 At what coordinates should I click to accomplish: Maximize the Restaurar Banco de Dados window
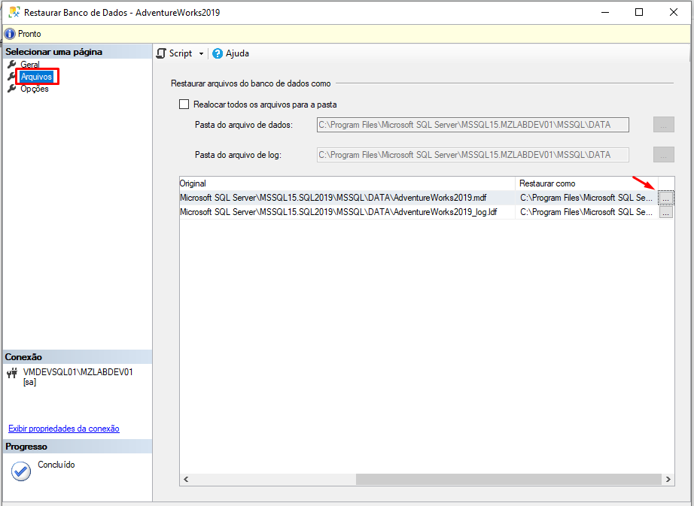[x=638, y=12]
